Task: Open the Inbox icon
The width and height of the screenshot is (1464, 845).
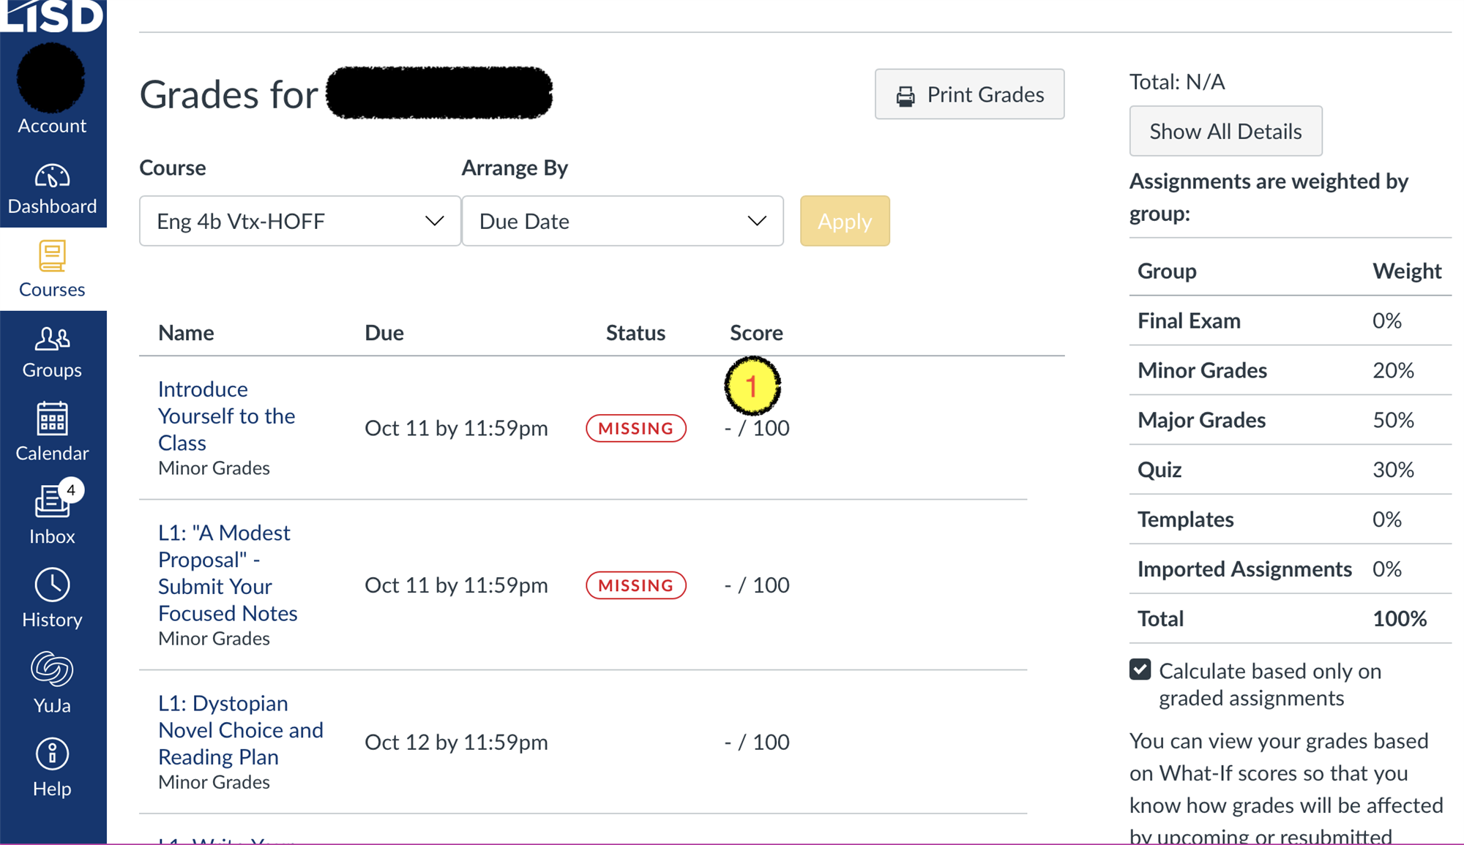Action: click(52, 503)
